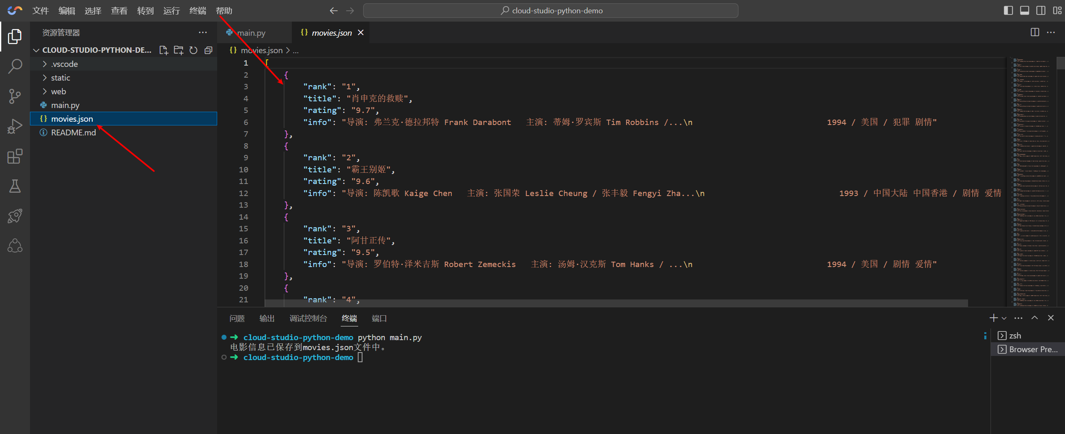Expand the static folder
Screen dimensions: 1065x434
click(x=60, y=78)
